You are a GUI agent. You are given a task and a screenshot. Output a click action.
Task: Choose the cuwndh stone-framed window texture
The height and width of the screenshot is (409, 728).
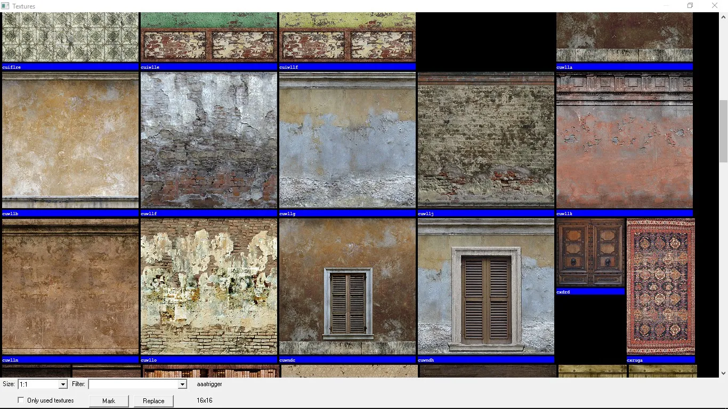click(x=486, y=287)
